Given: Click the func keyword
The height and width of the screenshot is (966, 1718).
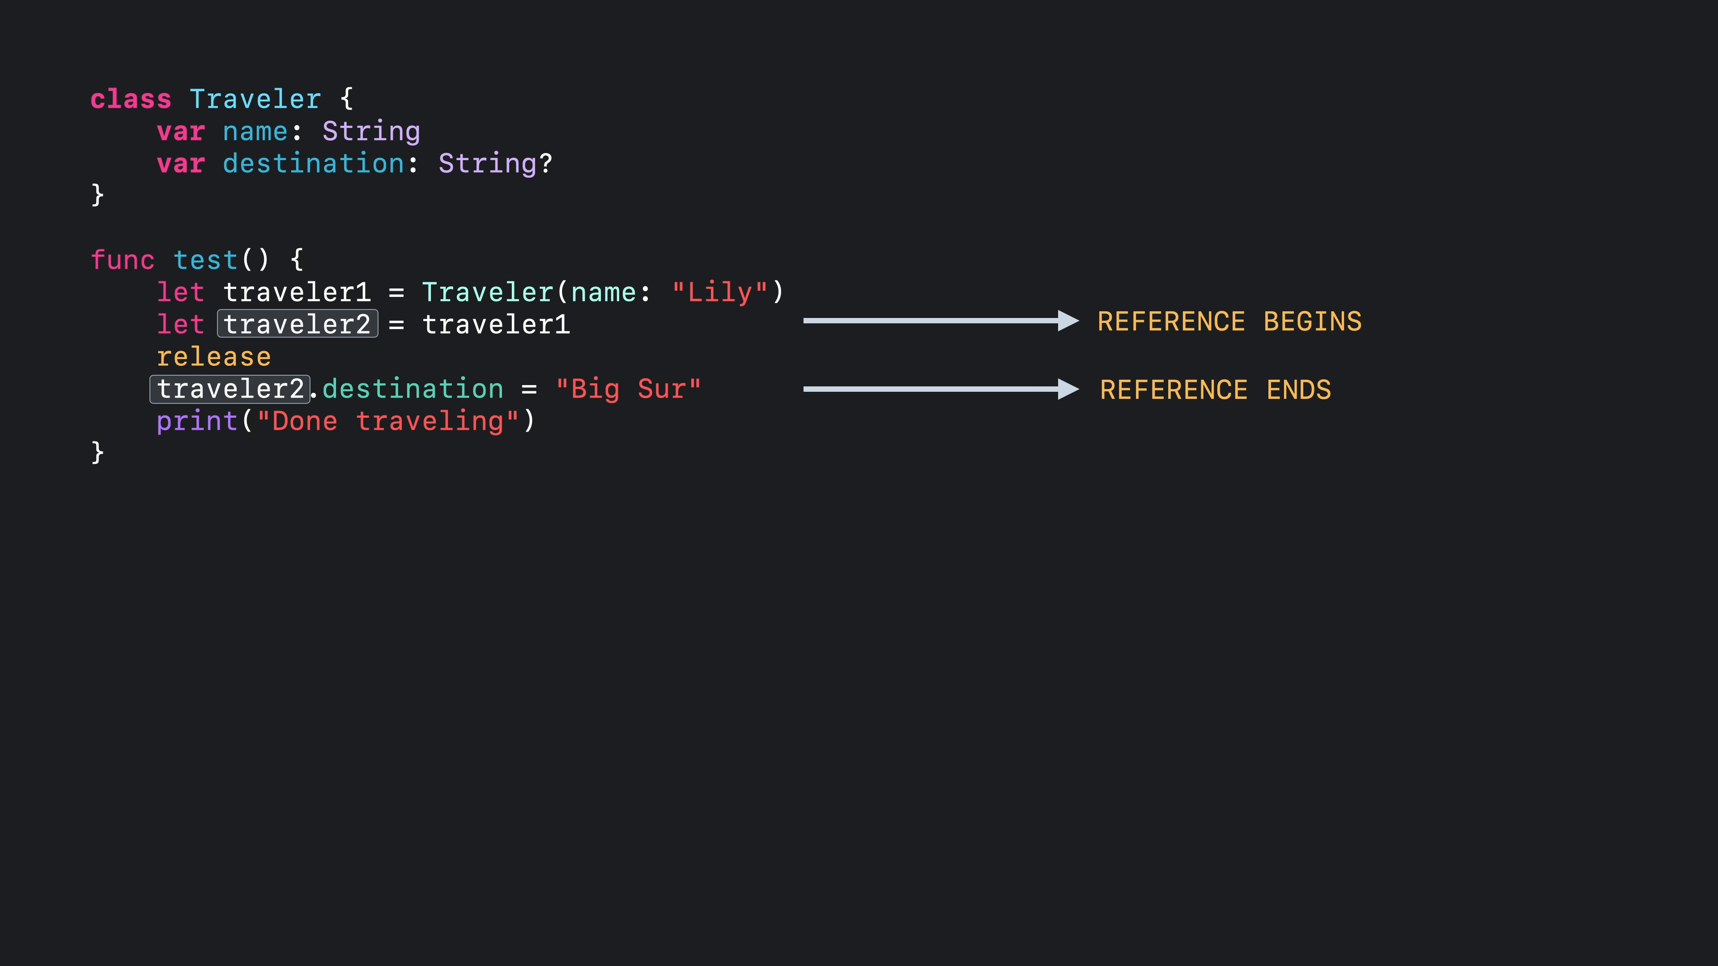Looking at the screenshot, I should [123, 260].
